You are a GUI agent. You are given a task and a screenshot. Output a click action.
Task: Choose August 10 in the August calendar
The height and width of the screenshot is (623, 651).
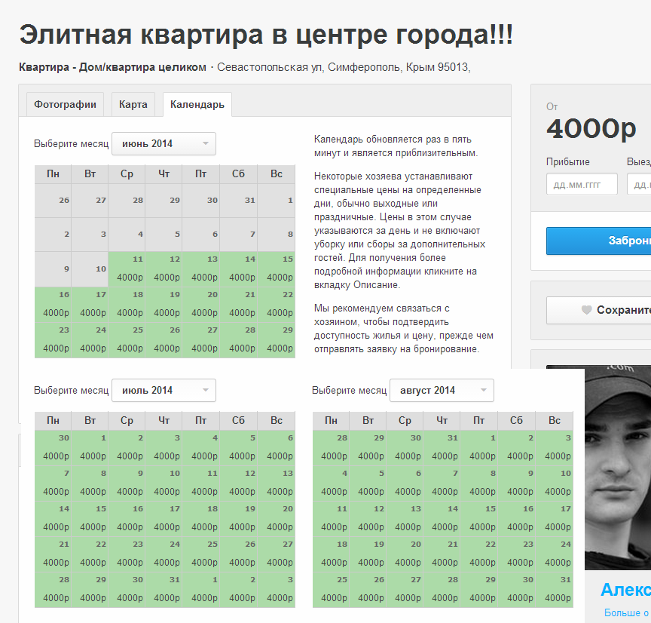555,483
